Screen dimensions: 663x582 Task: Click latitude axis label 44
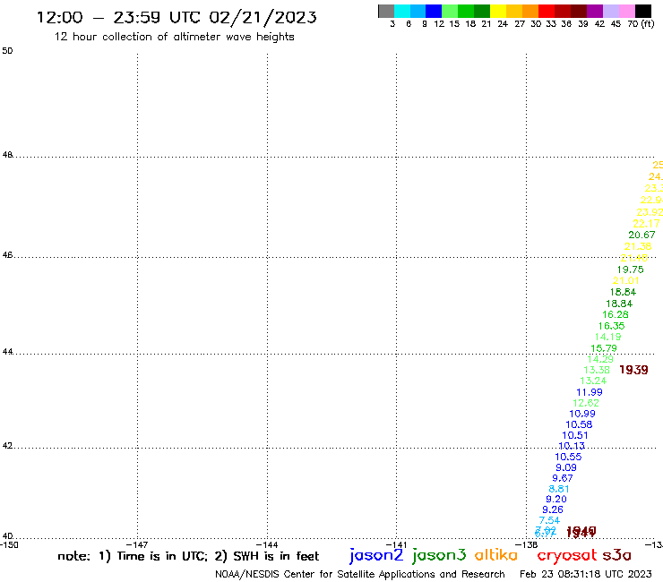7,352
